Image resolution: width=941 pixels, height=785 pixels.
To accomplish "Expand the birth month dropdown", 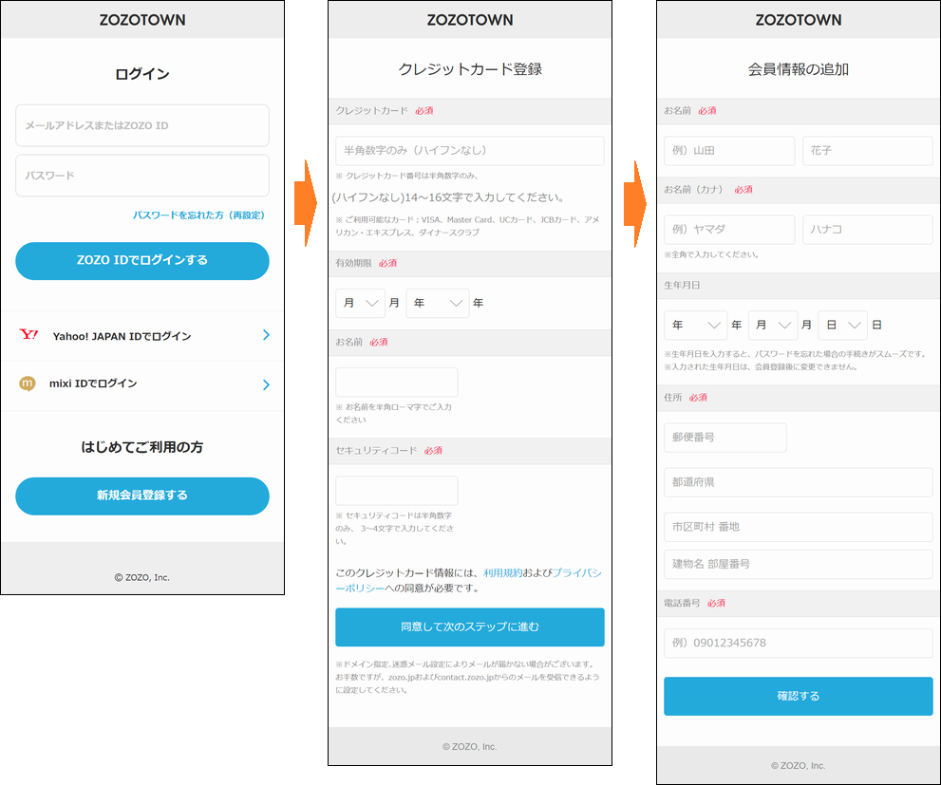I will click(x=772, y=325).
